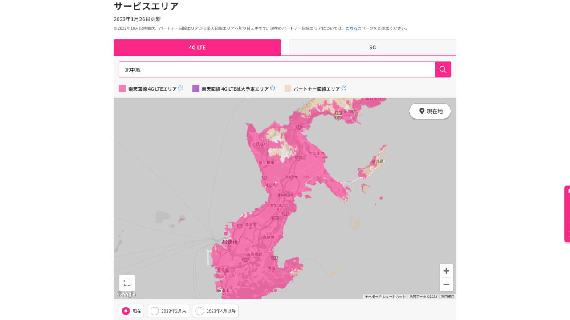Select the 2023年4月以降 radio button
This screenshot has height=320, width=570.
tap(199, 311)
